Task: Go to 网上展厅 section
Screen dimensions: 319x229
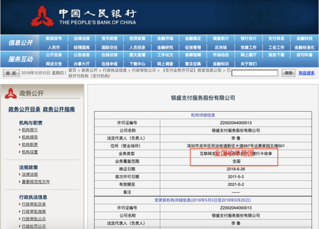Action: [249, 55]
